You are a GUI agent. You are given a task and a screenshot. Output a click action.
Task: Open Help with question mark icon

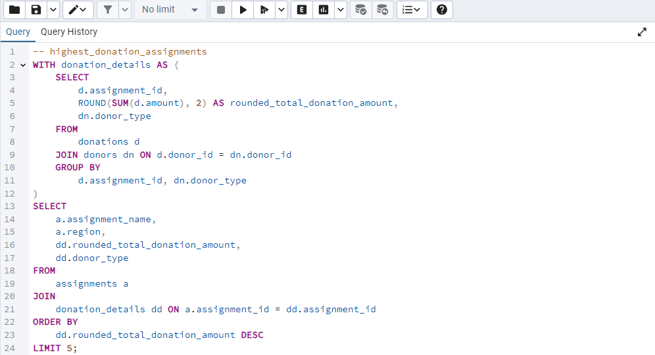(442, 10)
